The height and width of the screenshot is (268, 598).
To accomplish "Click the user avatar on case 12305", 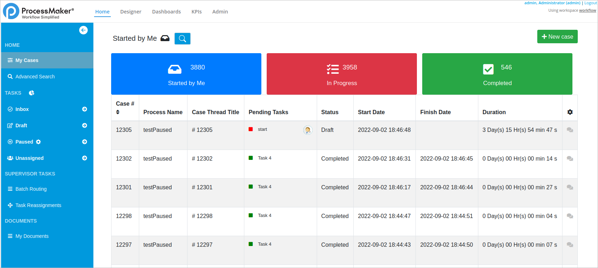I will click(308, 130).
